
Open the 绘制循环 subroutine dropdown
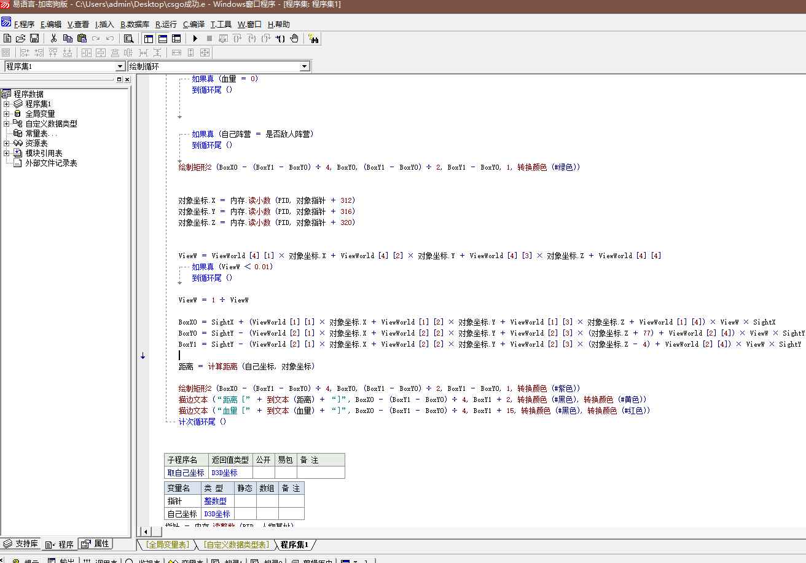pos(305,66)
